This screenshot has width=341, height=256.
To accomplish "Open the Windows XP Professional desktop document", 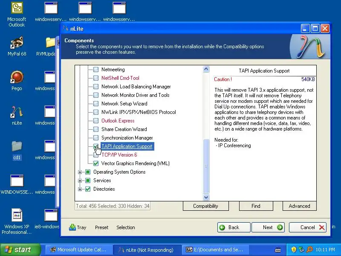I will point(17,221).
